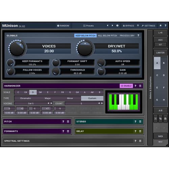Click the copy preset icon below A/B

pyautogui.click(x=161, y=119)
